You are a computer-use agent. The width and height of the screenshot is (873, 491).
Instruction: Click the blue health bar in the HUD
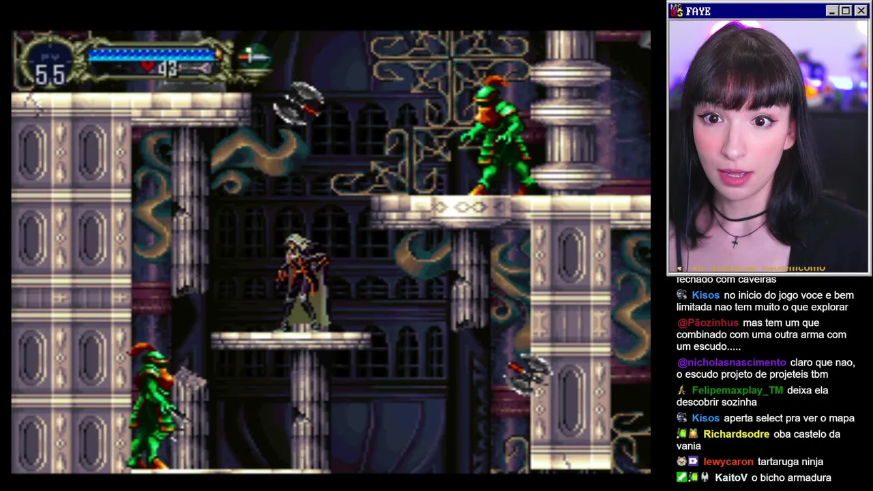[x=153, y=54]
